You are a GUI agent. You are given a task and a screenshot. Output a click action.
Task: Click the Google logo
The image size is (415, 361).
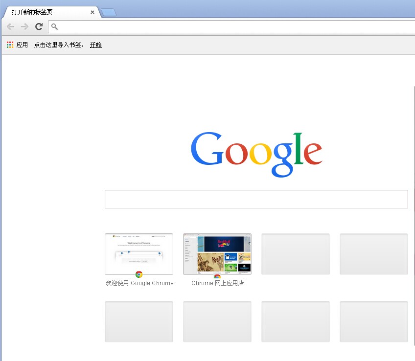point(256,155)
